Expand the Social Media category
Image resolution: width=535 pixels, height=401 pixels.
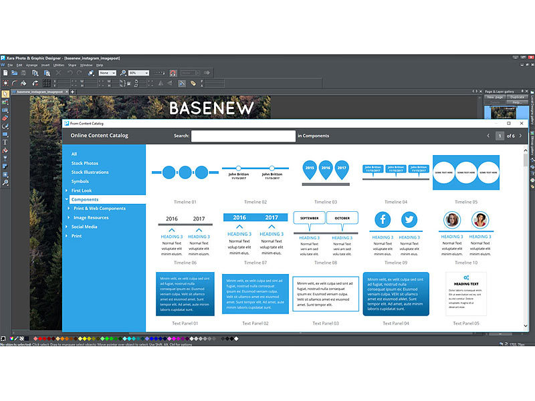click(x=66, y=227)
